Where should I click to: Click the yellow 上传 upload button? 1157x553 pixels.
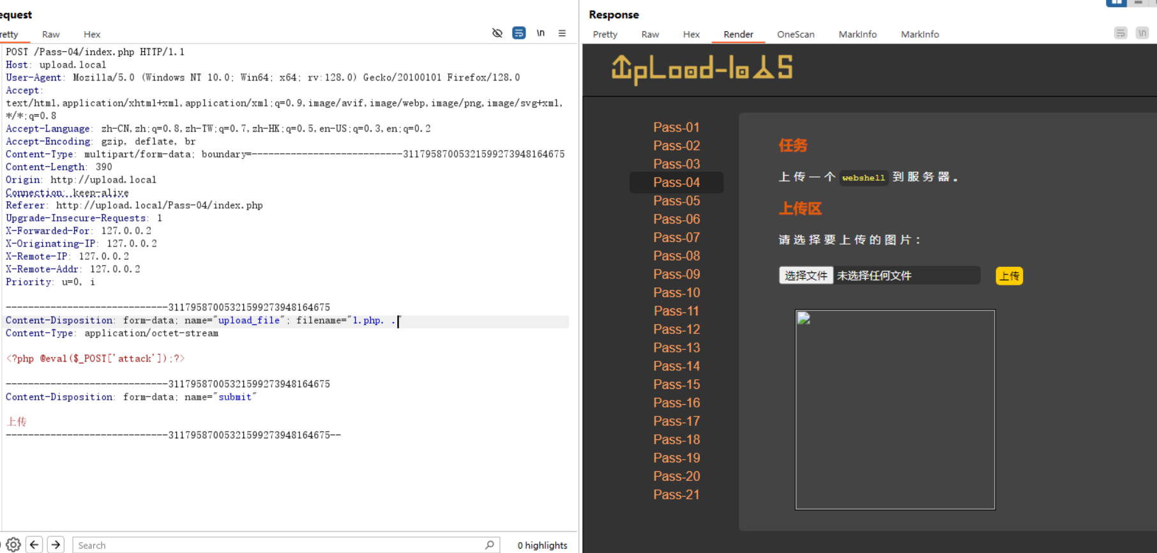tap(1010, 276)
